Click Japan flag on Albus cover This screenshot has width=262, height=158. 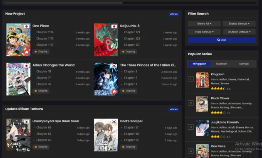coord(26,66)
